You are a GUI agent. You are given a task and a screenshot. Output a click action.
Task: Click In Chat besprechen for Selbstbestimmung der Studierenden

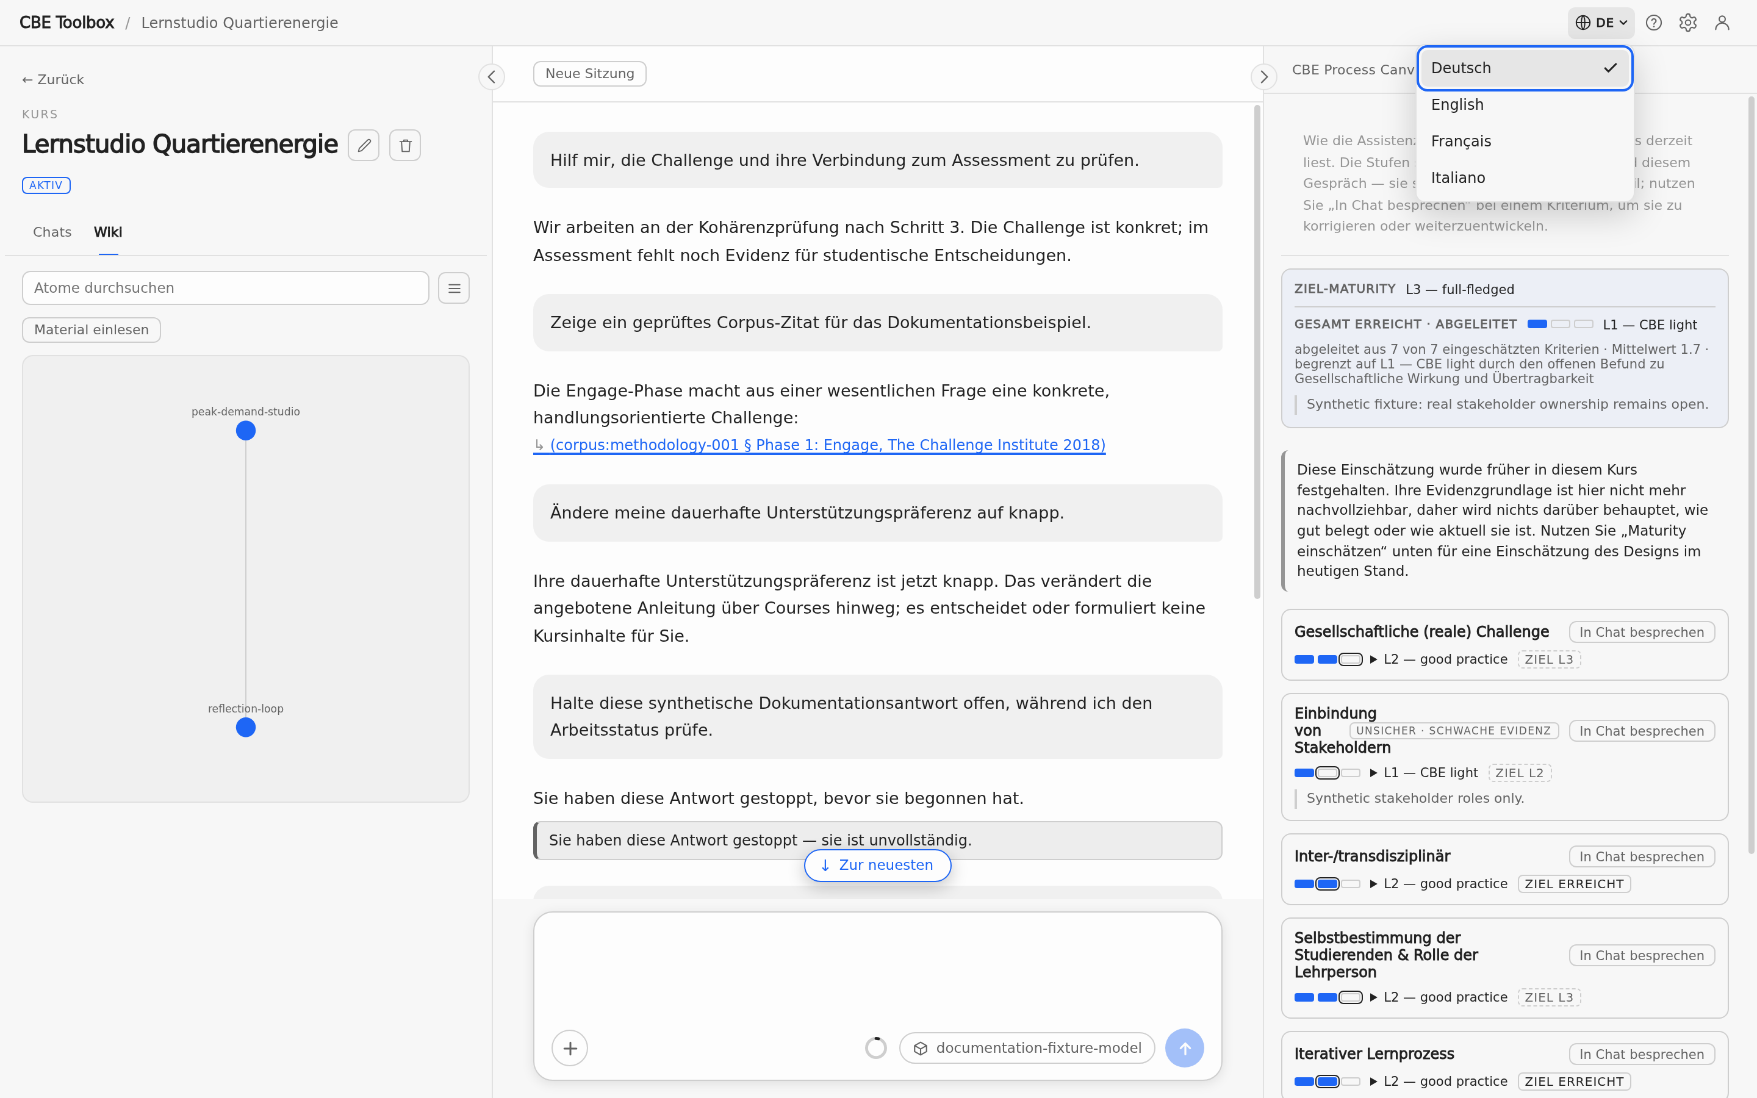click(1642, 956)
